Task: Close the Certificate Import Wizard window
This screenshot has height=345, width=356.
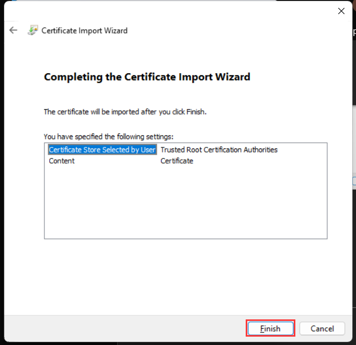Action: click(341, 10)
